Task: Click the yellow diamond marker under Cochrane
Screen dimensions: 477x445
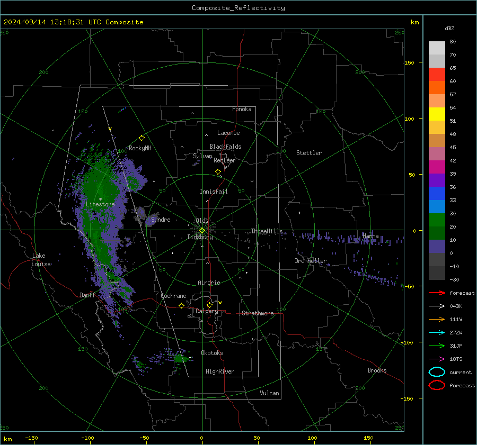Action: tap(181, 305)
